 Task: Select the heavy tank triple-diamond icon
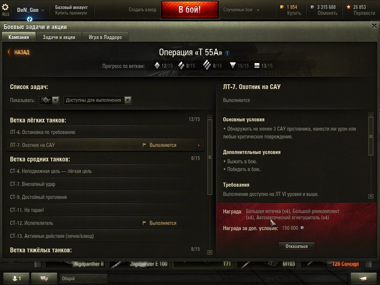coord(207,65)
